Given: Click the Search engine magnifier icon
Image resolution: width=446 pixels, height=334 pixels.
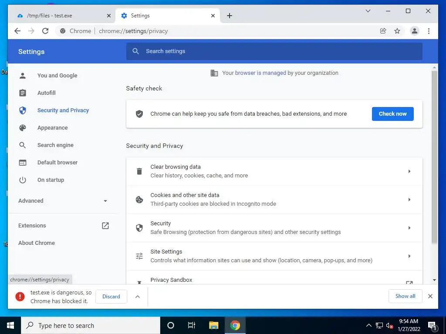Looking at the screenshot, I should point(23,145).
